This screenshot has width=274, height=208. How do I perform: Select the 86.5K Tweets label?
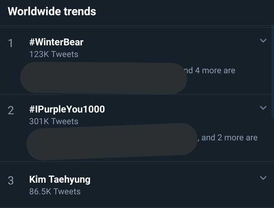[x=55, y=192]
